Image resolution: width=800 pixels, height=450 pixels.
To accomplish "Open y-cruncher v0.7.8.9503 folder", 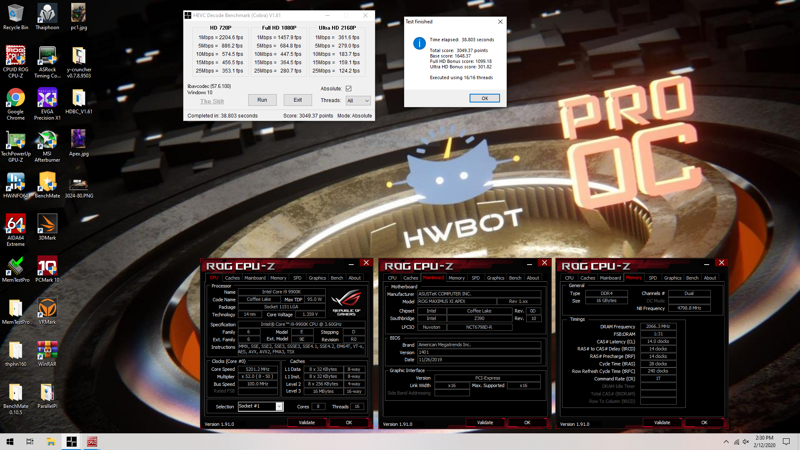I will point(79,62).
